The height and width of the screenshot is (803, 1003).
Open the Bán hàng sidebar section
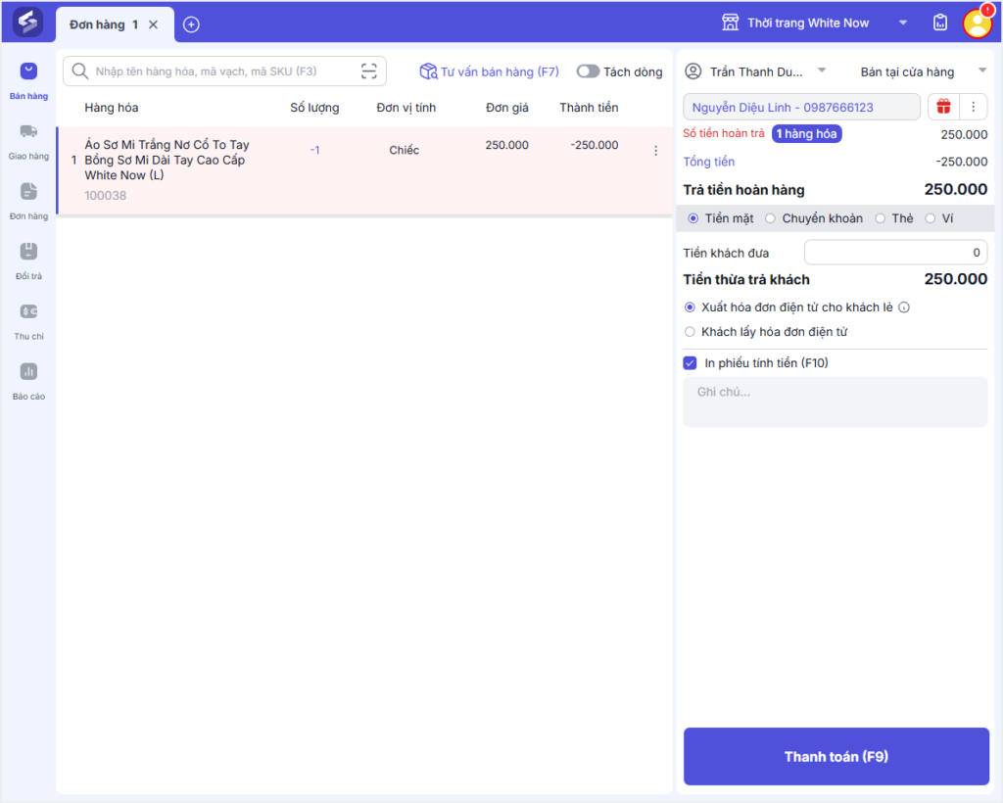pyautogui.click(x=28, y=81)
